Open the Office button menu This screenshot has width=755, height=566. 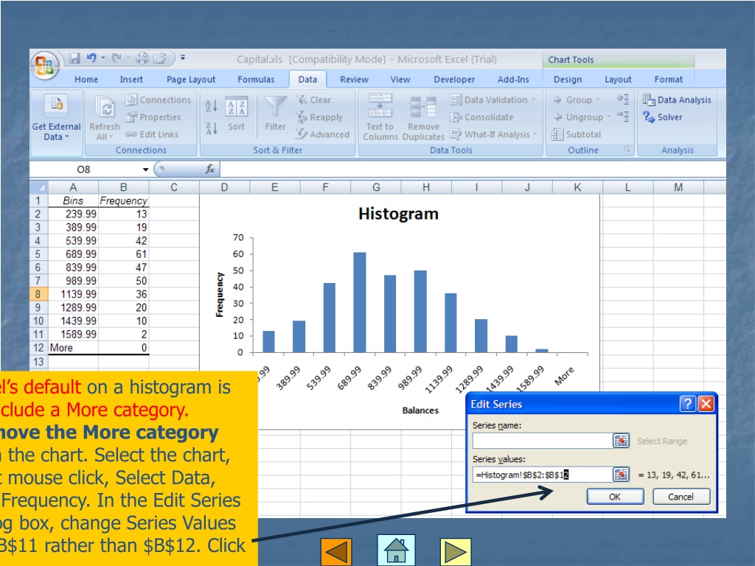(x=45, y=65)
